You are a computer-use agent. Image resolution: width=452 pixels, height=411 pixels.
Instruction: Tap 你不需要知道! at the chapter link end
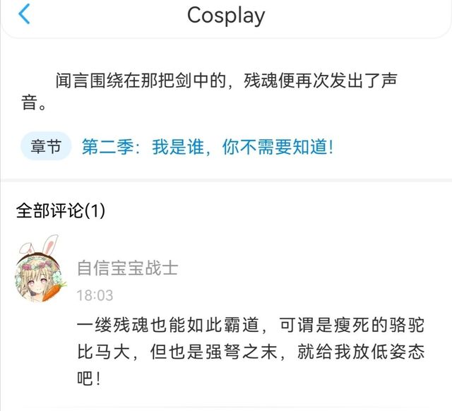[x=278, y=147]
